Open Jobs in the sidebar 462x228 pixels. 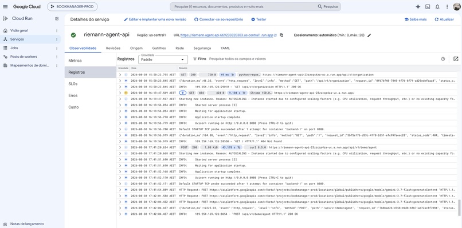pos(14,48)
